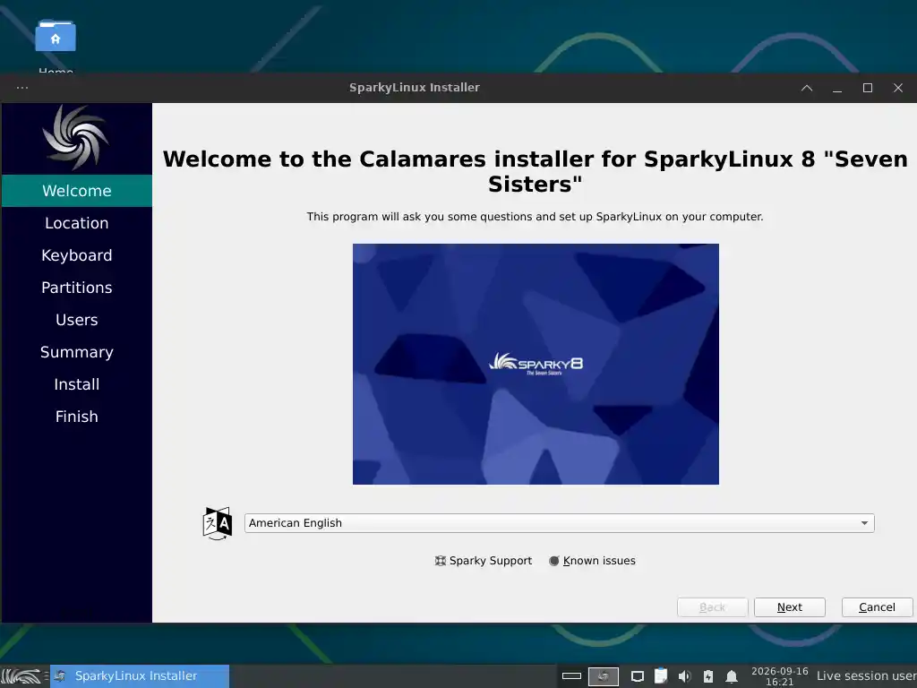Viewport: 917px width, 688px height.
Task: Click the Cancel button
Action: click(x=877, y=607)
